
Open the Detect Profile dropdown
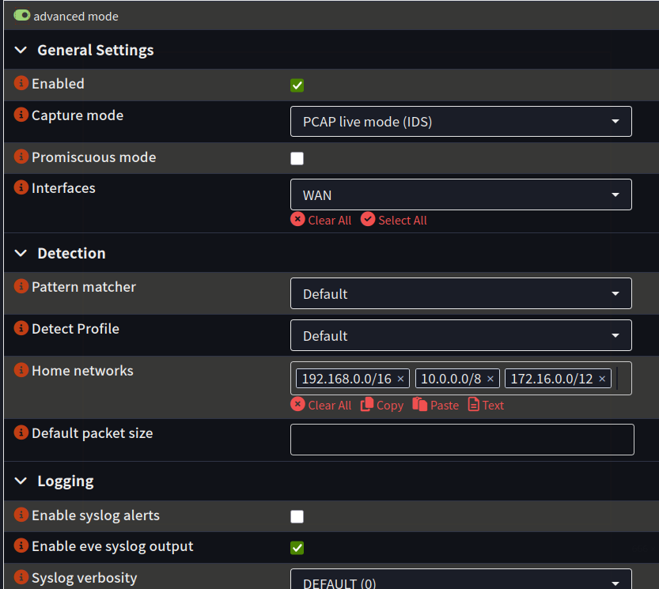pyautogui.click(x=460, y=335)
